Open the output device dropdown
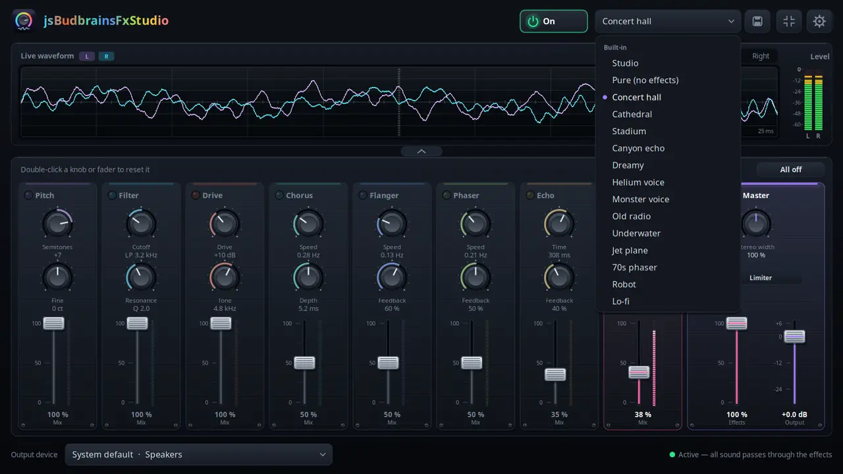Viewport: 843px width, 474px height. pos(198,454)
